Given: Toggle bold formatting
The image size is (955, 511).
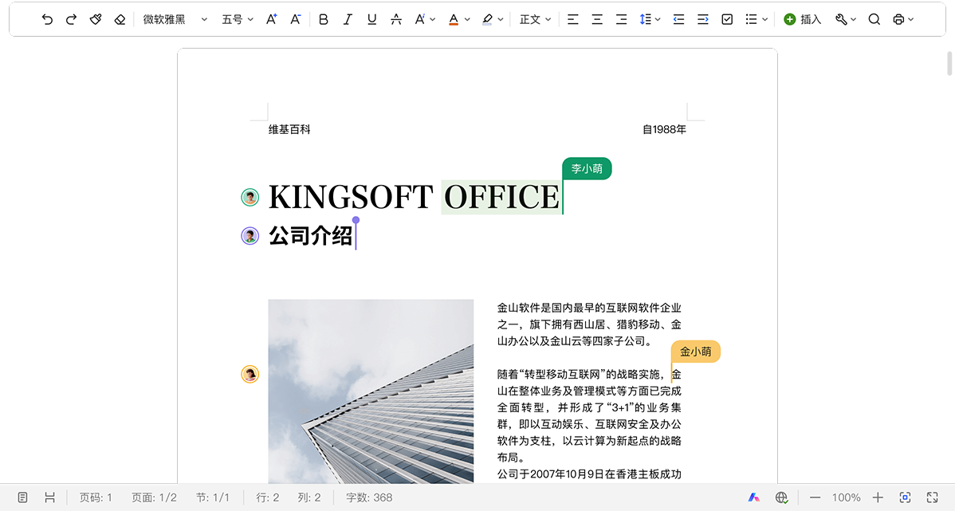Looking at the screenshot, I should pyautogui.click(x=323, y=19).
